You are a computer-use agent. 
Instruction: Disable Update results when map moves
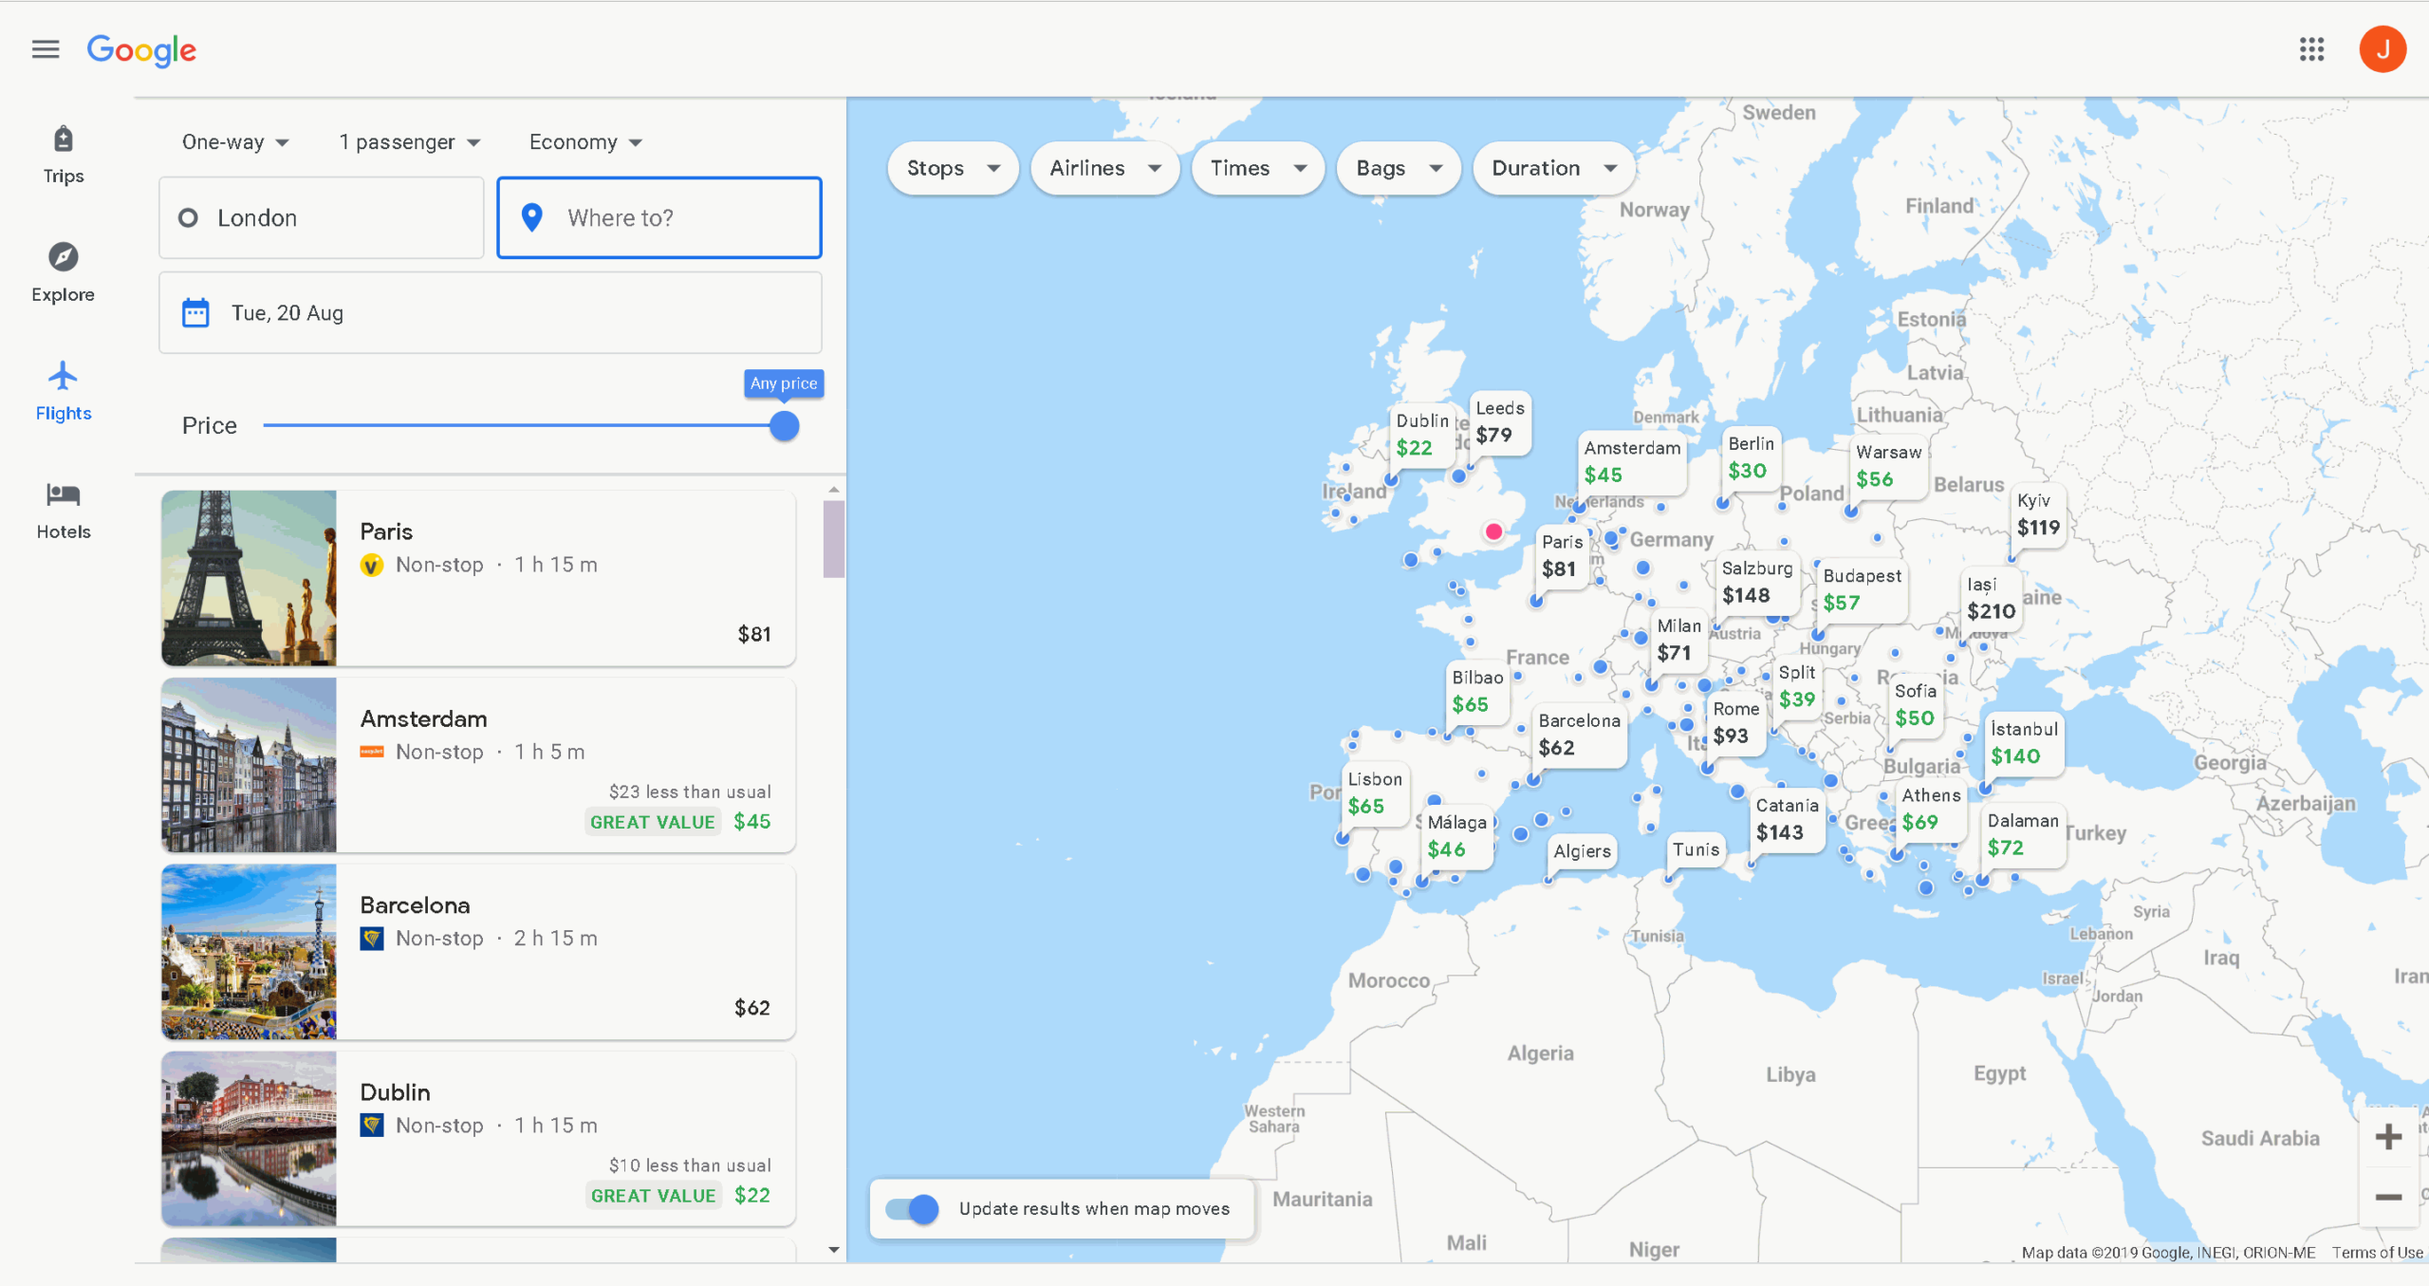click(909, 1208)
